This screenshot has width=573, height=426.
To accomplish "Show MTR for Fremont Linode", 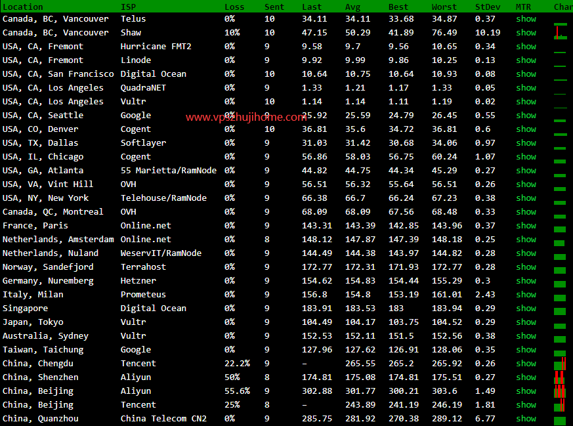I will (x=526, y=60).
